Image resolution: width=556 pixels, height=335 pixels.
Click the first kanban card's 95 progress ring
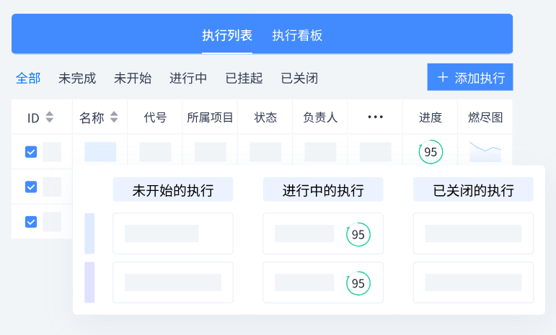pyautogui.click(x=358, y=234)
